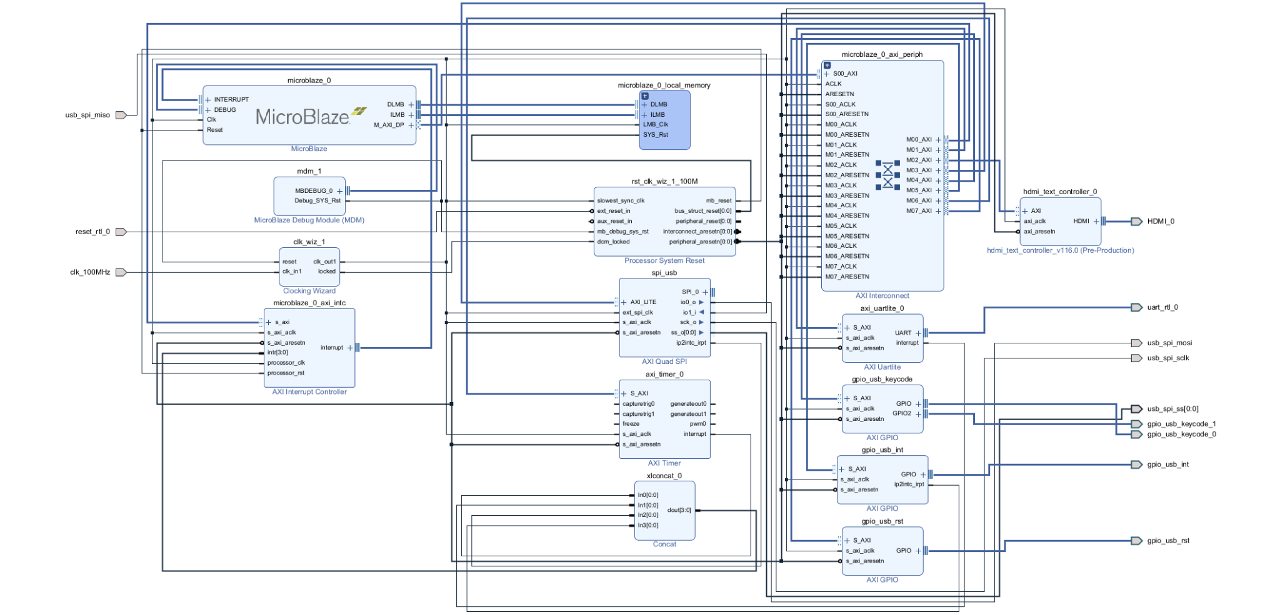1280x615 pixels.
Task: Click the In3[0:0] input pin
Action: (x=648, y=526)
